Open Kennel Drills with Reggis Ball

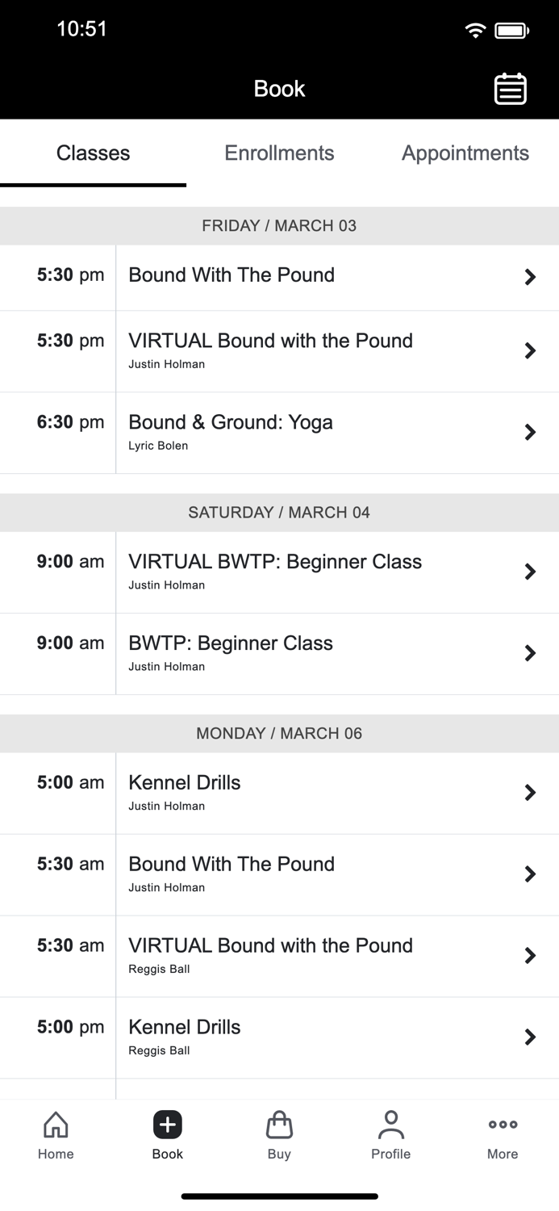(x=185, y=1036)
